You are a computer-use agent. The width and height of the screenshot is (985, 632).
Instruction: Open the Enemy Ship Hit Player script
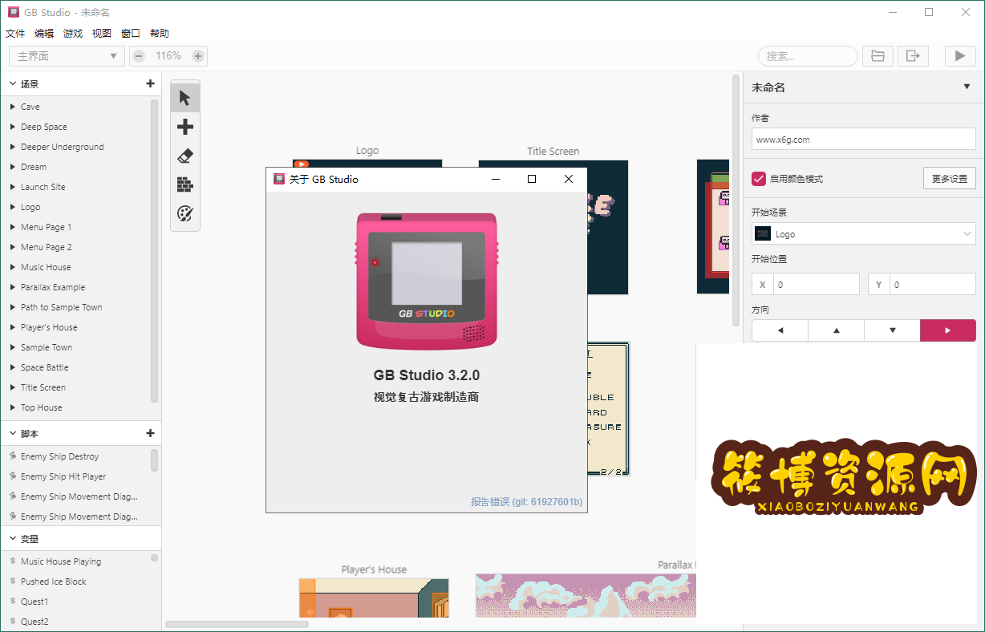coord(63,476)
